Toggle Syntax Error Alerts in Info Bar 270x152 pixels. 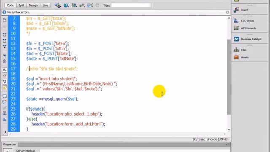click(x=5, y=87)
